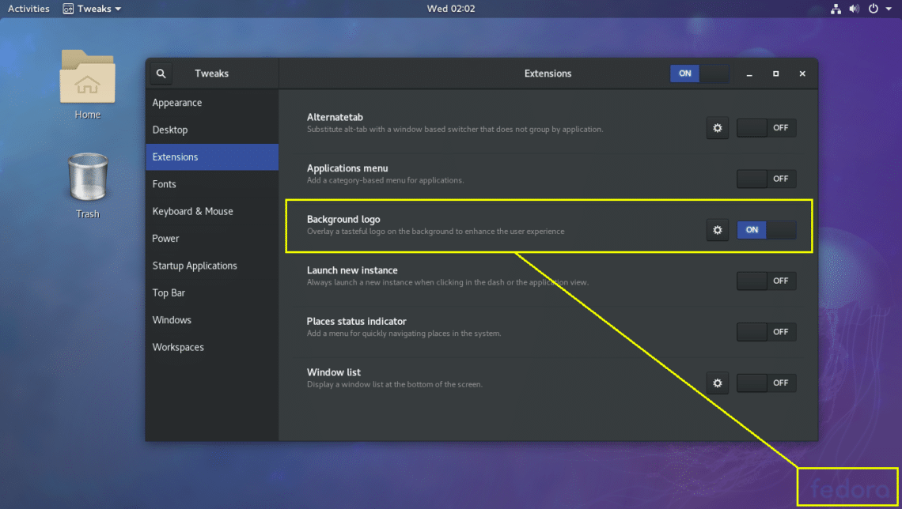Select Startup Applications in the sidebar
The height and width of the screenshot is (509, 902).
pyautogui.click(x=195, y=266)
